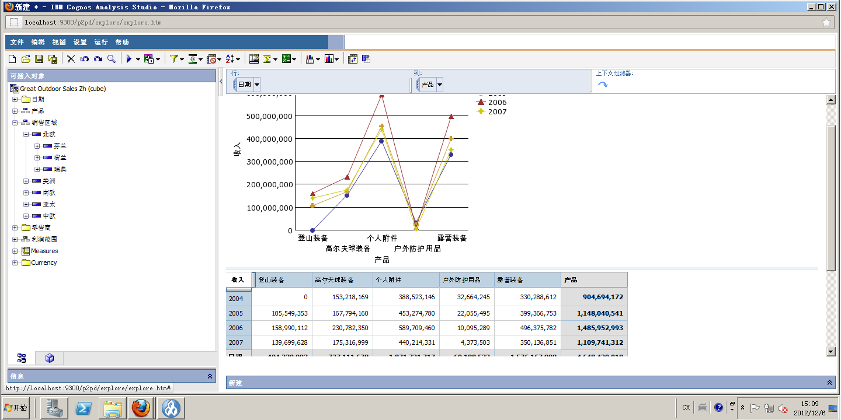Click the Sort A-Z icon
This screenshot has width=841, height=420.
pos(230,59)
